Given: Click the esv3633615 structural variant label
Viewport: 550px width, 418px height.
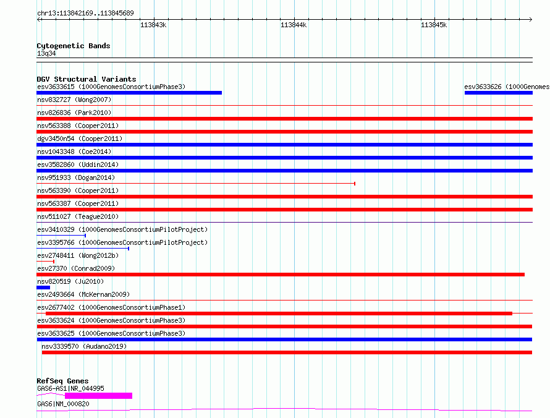Looking at the screenshot, I should pos(111,87).
